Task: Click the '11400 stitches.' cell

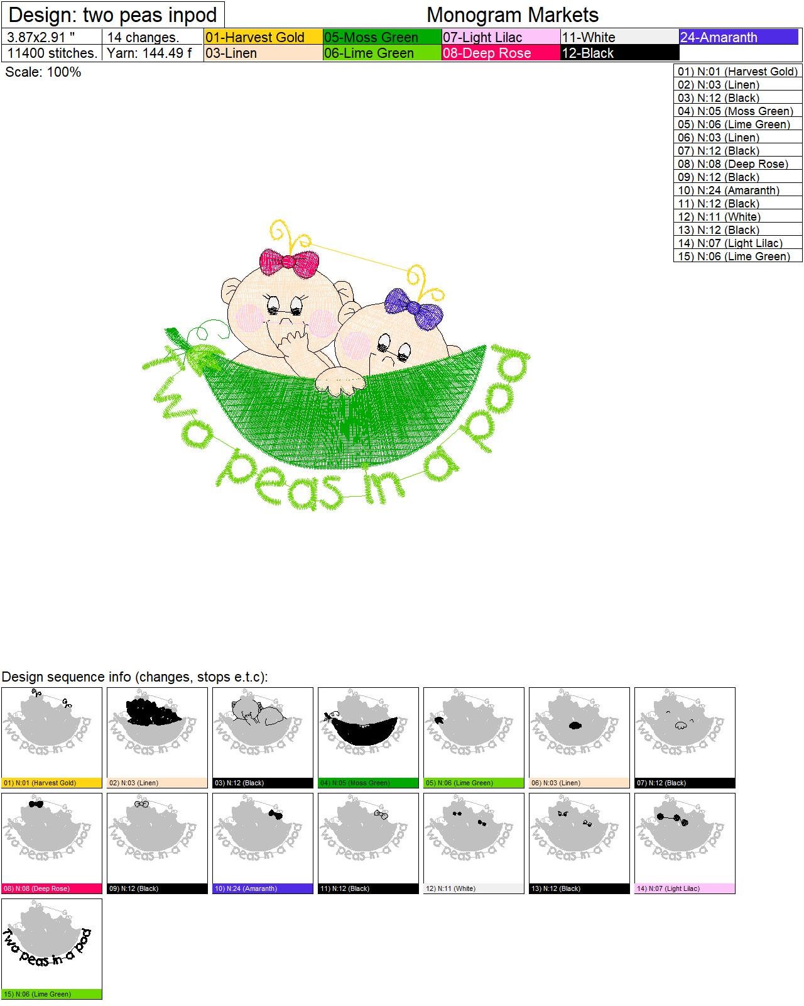Action: pyautogui.click(x=52, y=53)
